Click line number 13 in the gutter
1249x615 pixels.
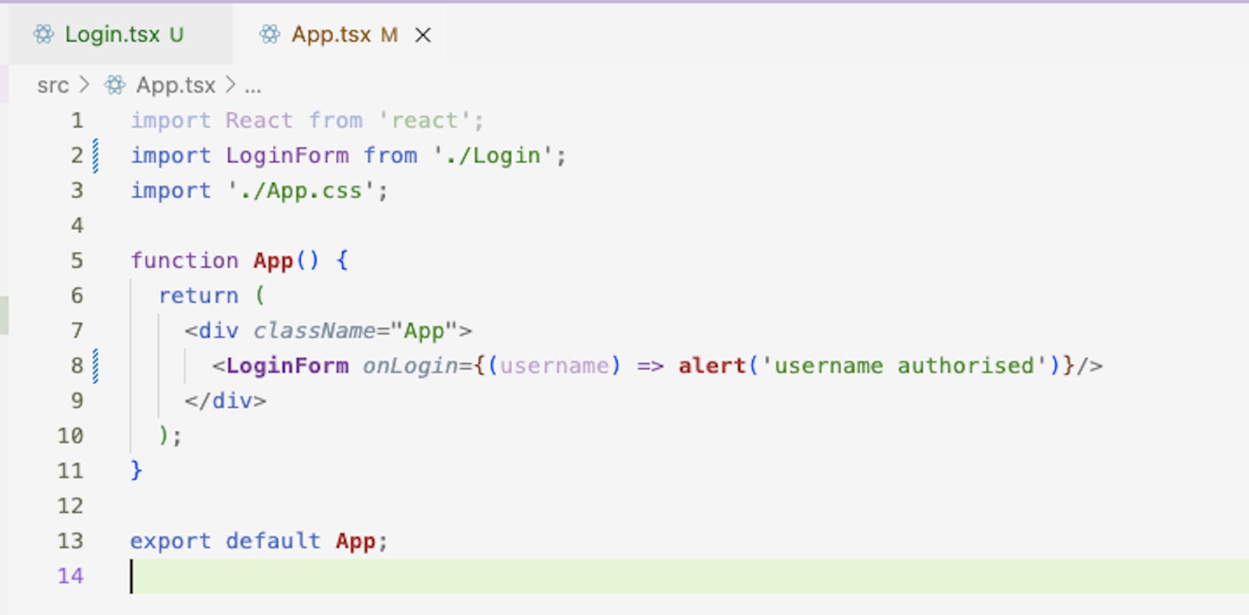(x=70, y=541)
